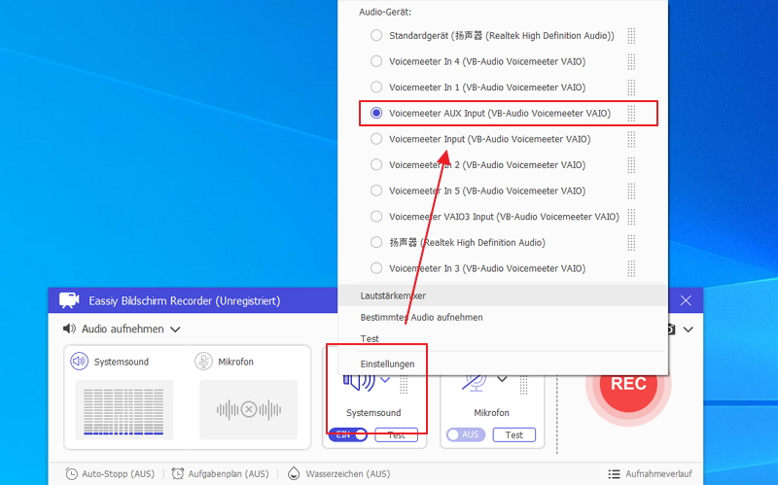
Task: Select Voicemeeter VAIO3 Input radio option
Action: pos(376,217)
